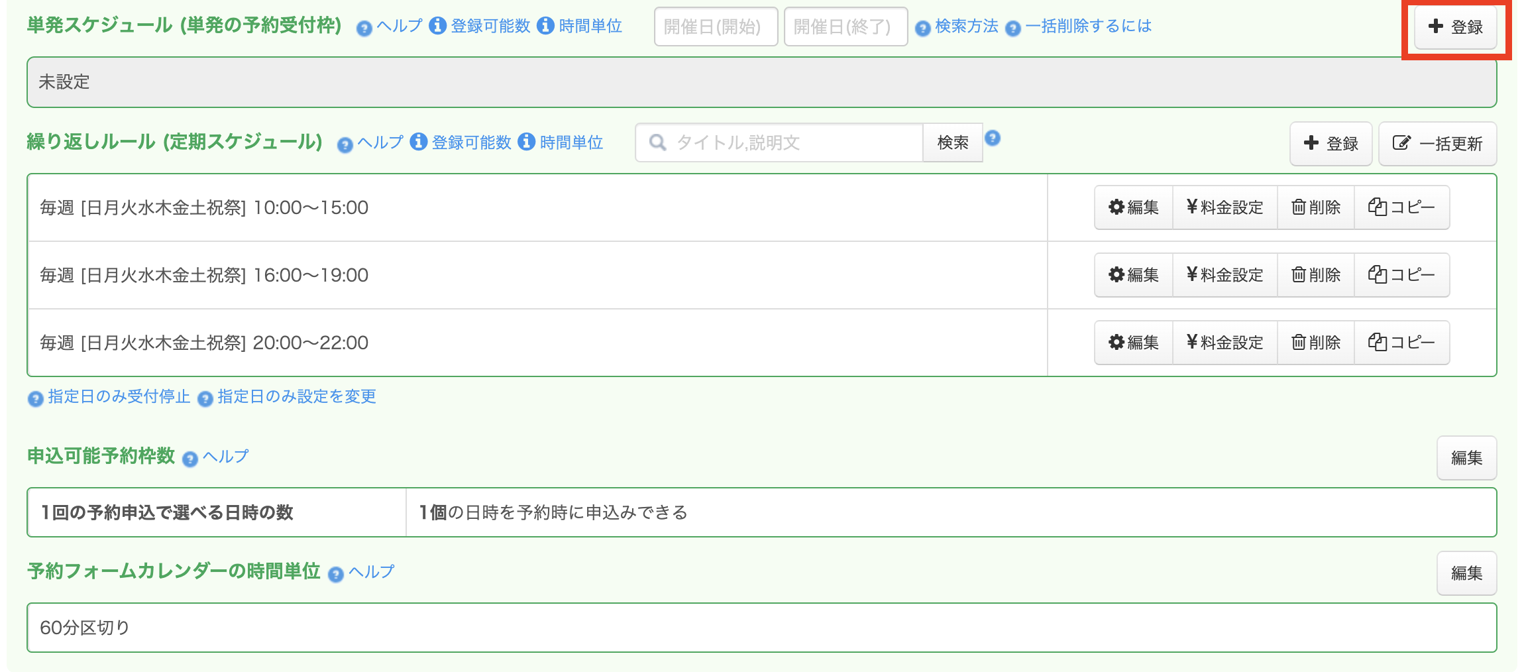Focus the 開催日(終了) date field
This screenshot has width=1524, height=672.
pyautogui.click(x=845, y=27)
